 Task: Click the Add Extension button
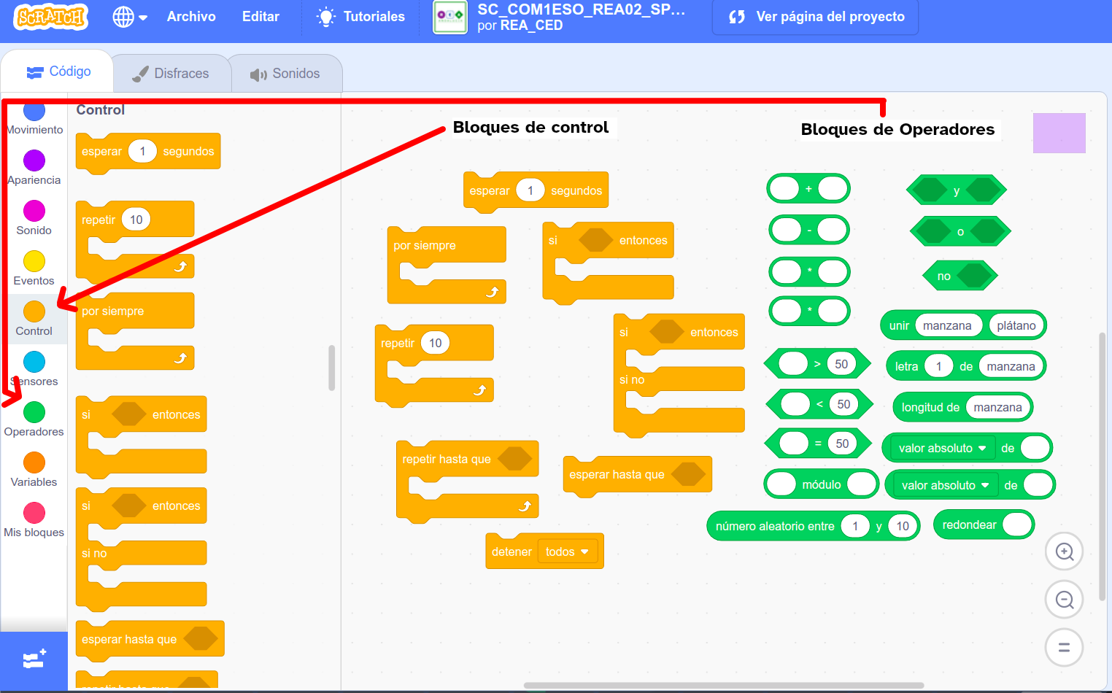pyautogui.click(x=34, y=661)
